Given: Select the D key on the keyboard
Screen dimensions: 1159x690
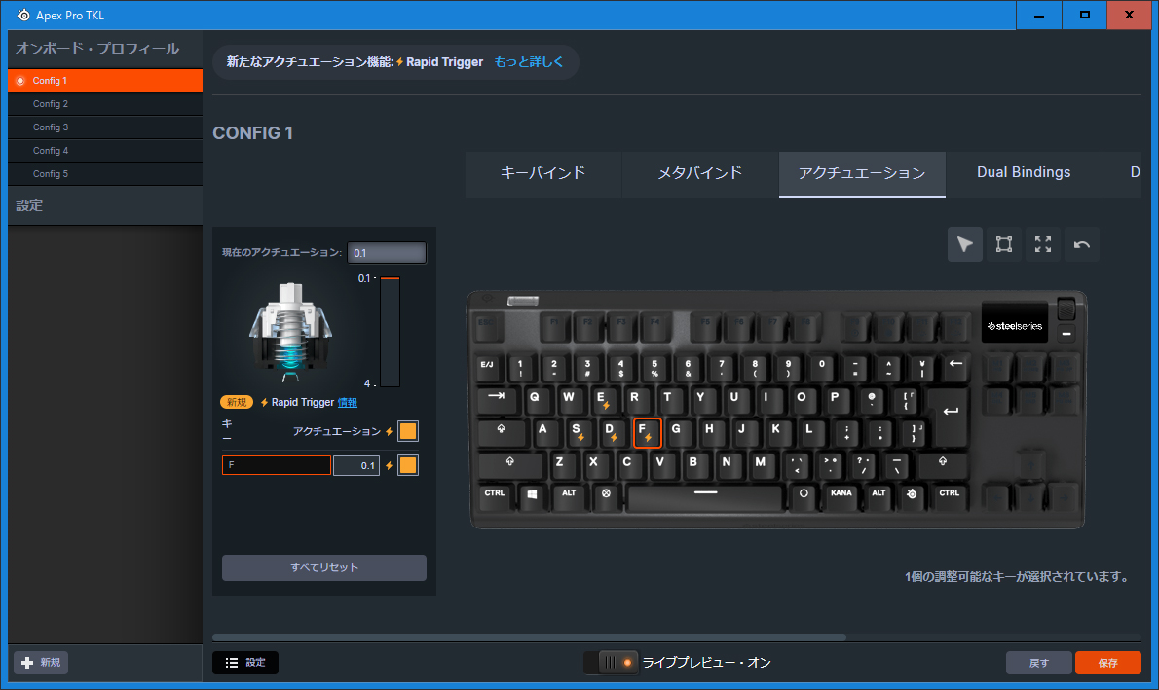Looking at the screenshot, I should click(x=611, y=431).
